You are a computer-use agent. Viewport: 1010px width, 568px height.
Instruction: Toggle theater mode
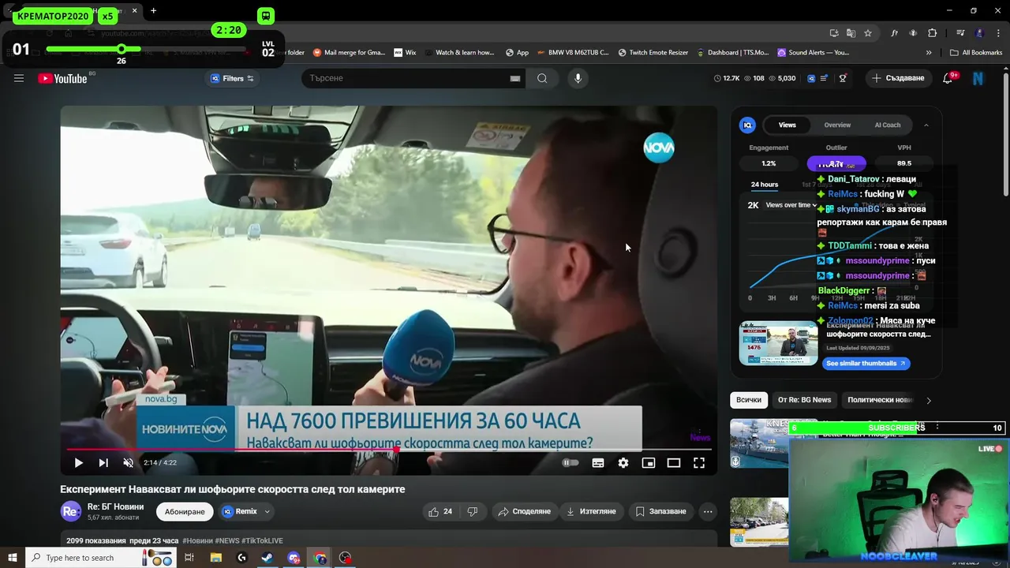pos(674,463)
